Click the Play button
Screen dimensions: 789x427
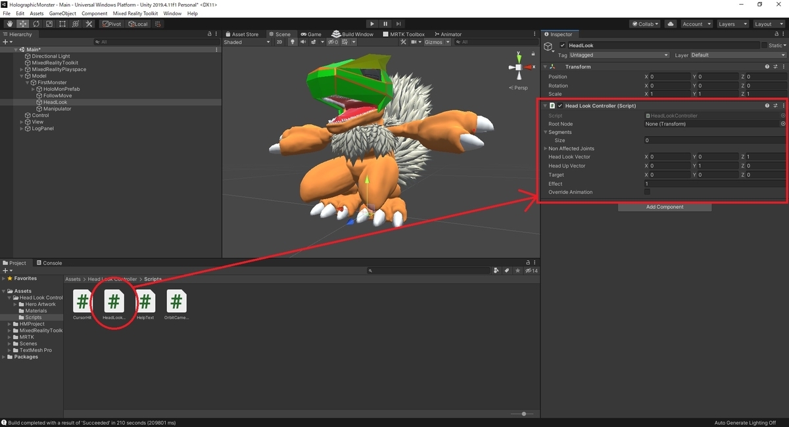(372, 24)
